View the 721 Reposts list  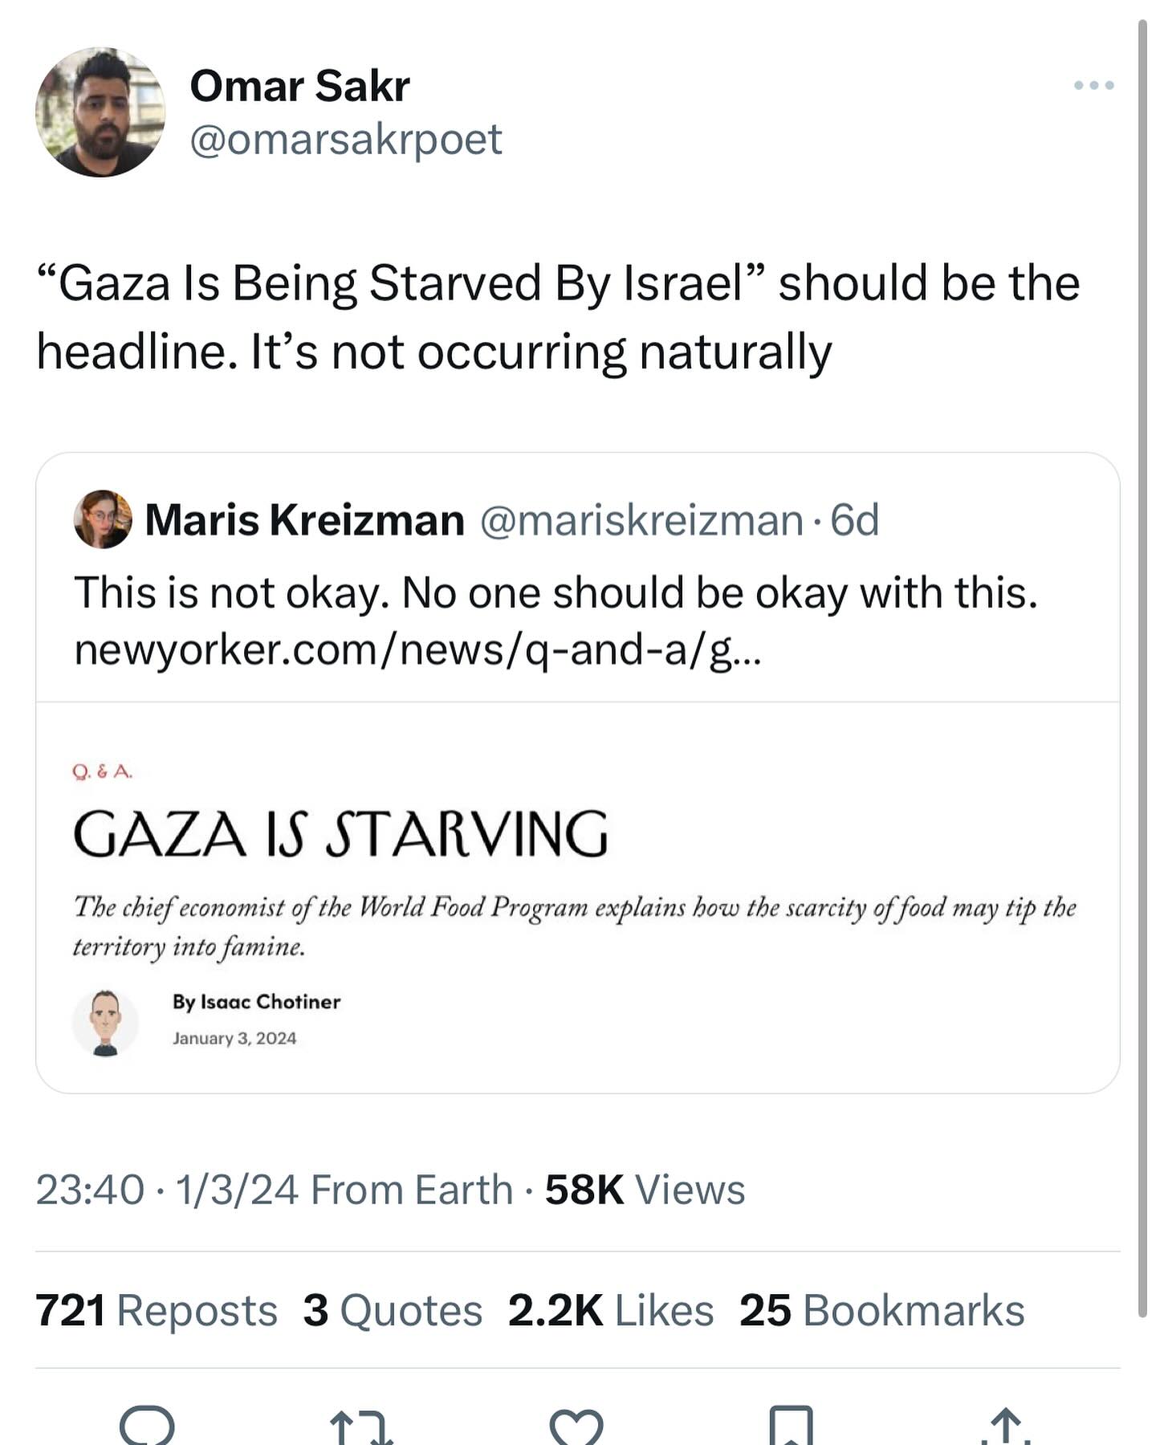[x=157, y=1310]
